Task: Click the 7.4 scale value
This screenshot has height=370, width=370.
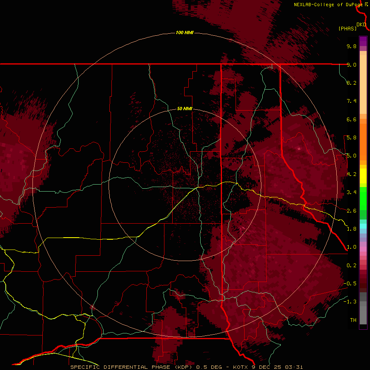Action: [351, 101]
